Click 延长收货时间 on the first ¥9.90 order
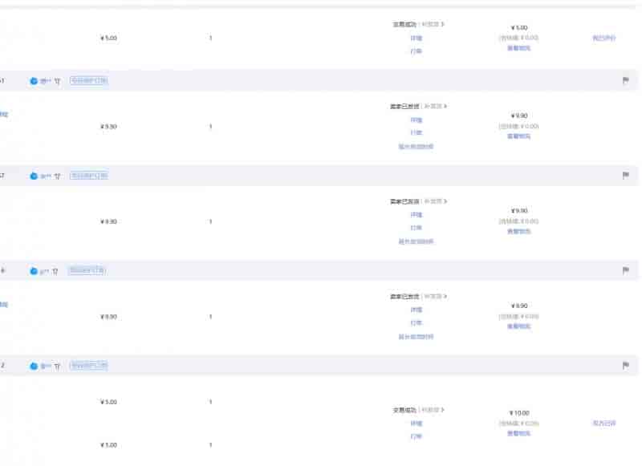 [416, 147]
